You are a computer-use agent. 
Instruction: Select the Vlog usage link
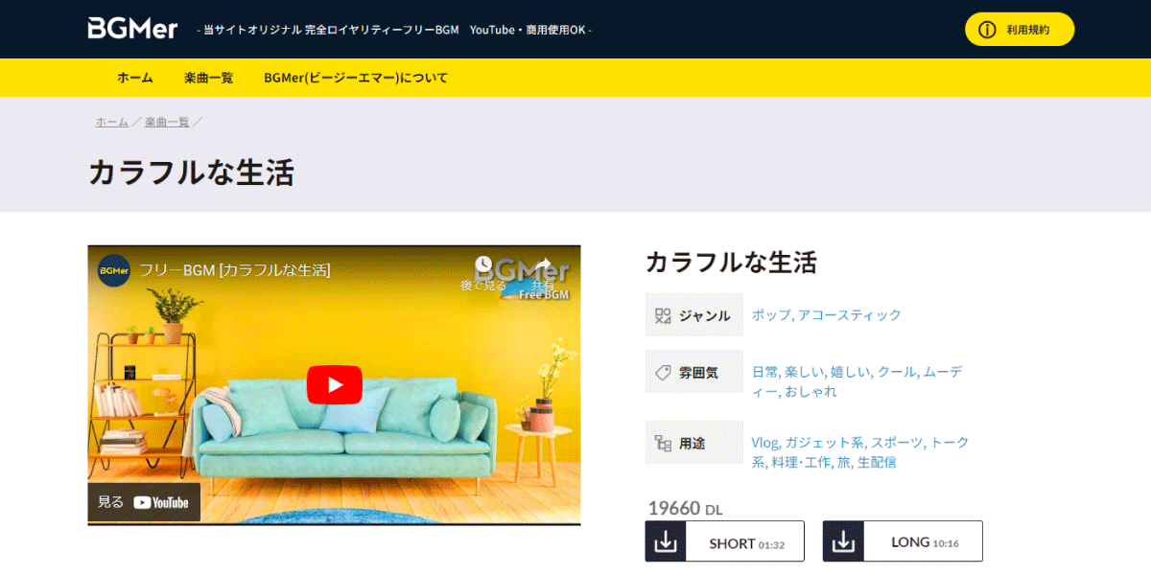point(764,443)
